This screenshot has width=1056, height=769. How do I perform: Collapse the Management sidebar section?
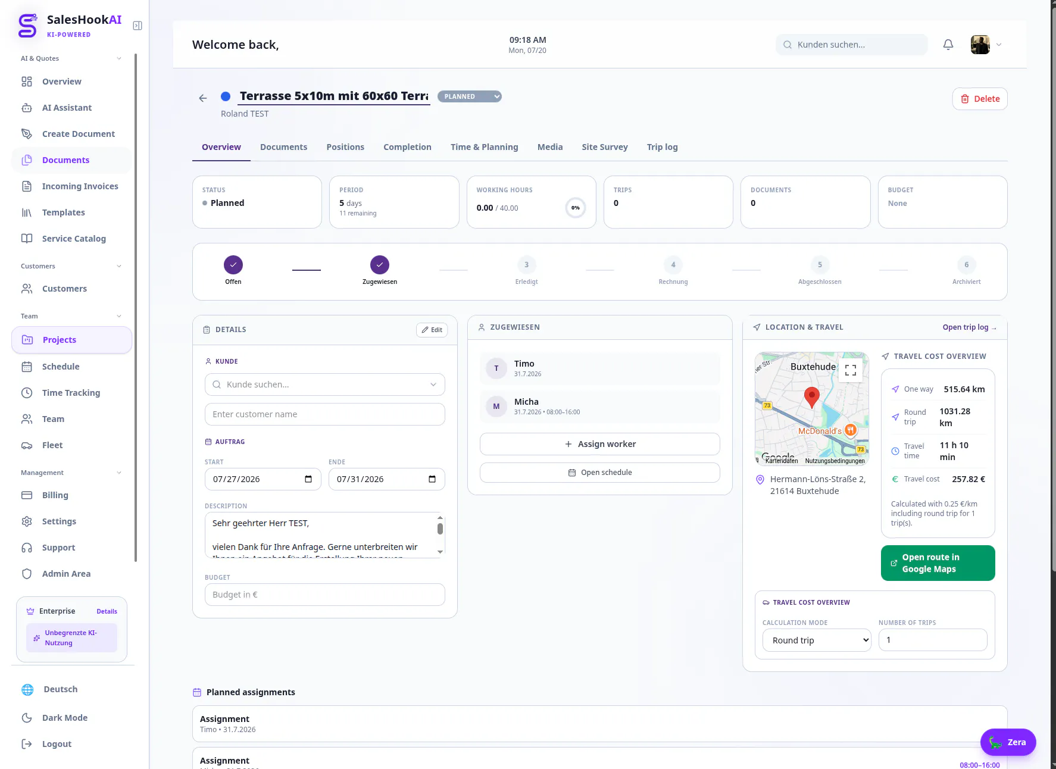click(x=119, y=473)
